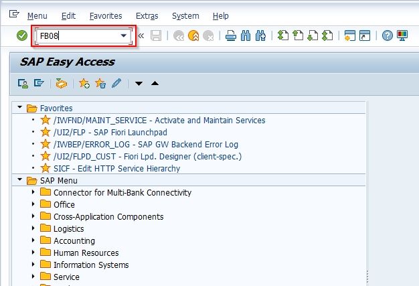Click the Change Favorites pencil icon
Screen dimensions: 419x286
click(x=116, y=84)
